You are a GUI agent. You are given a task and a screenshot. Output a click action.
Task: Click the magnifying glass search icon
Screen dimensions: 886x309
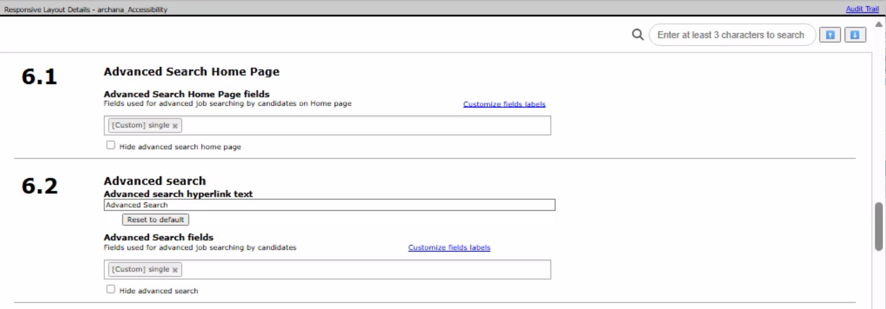pos(638,35)
